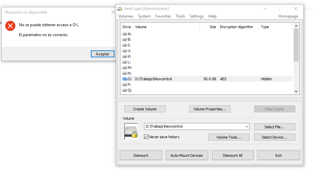This screenshot has width=313, height=176.
Task: Close the Ubicación no disponible dialog
Action: 113,12
